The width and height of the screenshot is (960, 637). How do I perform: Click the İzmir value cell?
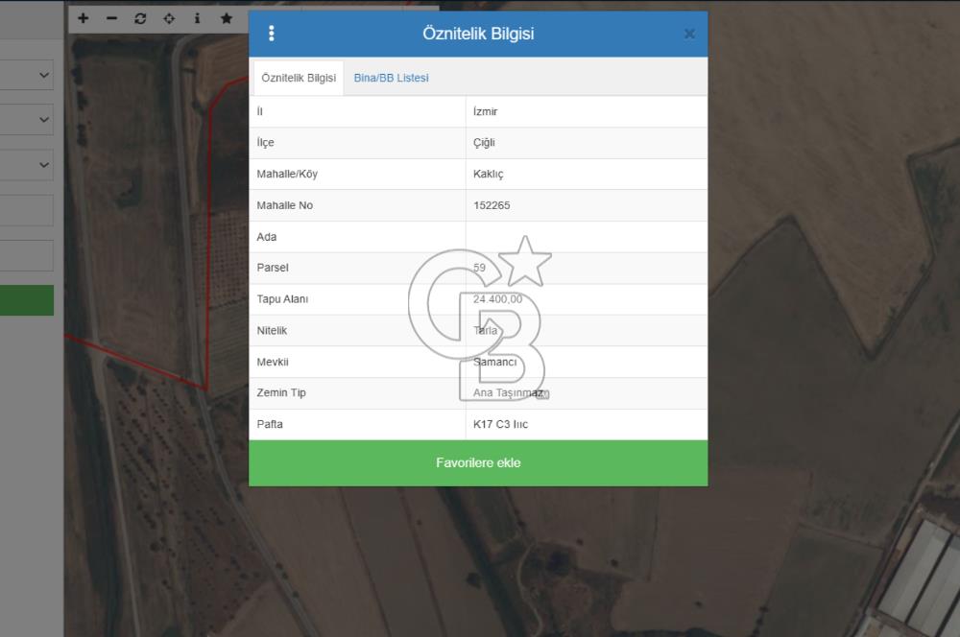pyautogui.click(x=587, y=111)
